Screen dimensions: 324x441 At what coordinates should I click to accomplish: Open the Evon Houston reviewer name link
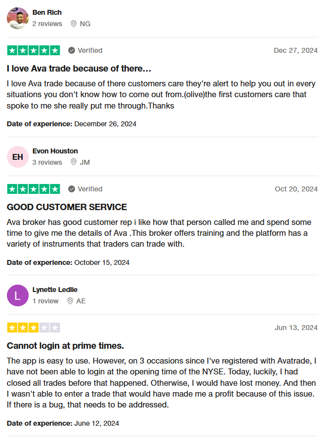click(55, 151)
